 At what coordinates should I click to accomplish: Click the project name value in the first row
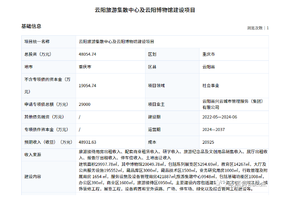116,42
